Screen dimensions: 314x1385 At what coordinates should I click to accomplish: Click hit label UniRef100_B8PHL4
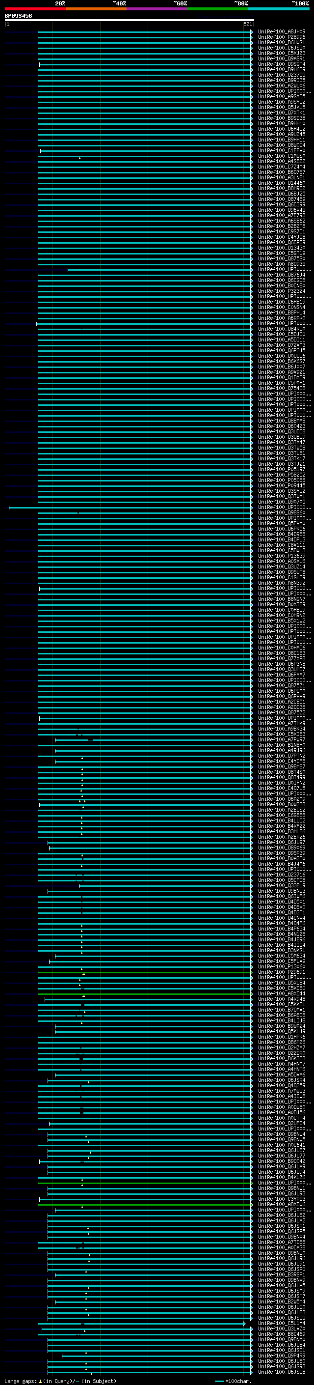281,312
